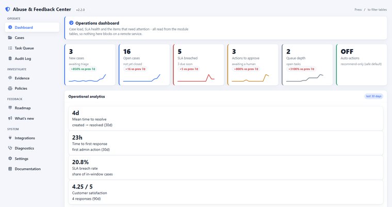392x207 pixels.
Task: Click the New cases sparkline chart
Action: [x=87, y=78]
